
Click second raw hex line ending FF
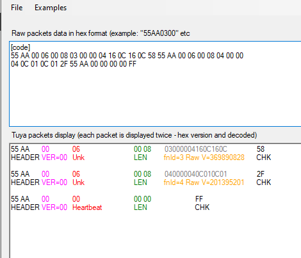coord(74,64)
